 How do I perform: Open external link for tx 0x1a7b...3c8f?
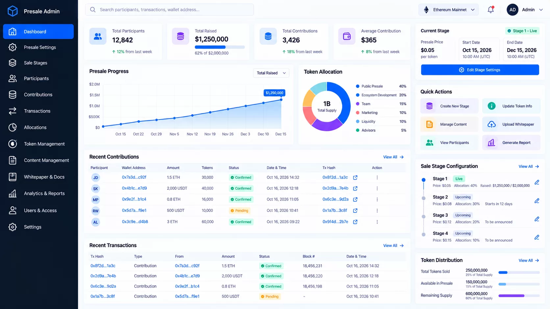(355, 211)
